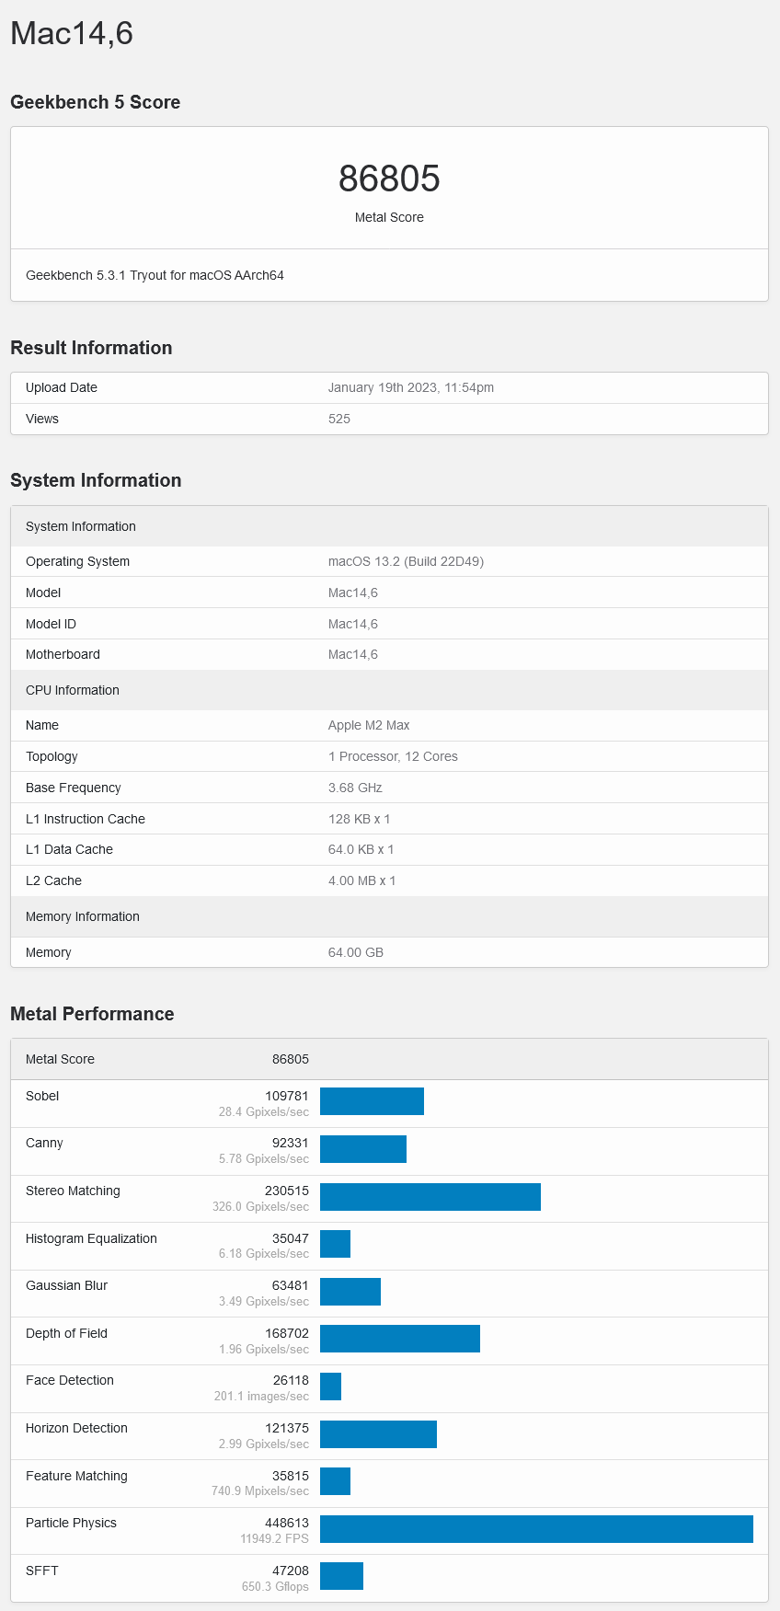Click the Horizon Detection row label

point(76,1428)
